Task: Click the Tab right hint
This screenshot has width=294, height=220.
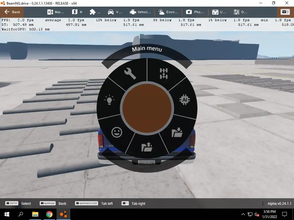Action: coord(134,203)
